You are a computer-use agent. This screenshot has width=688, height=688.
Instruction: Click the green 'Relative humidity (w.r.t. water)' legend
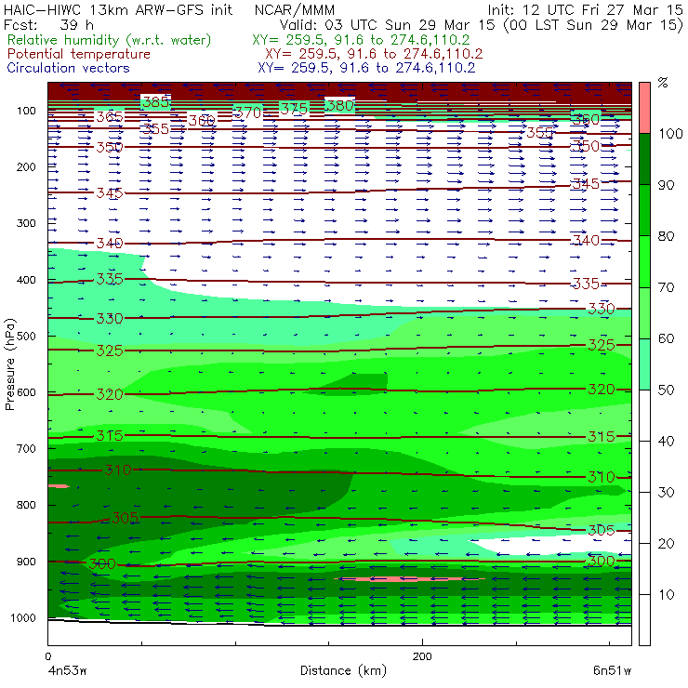point(110,40)
